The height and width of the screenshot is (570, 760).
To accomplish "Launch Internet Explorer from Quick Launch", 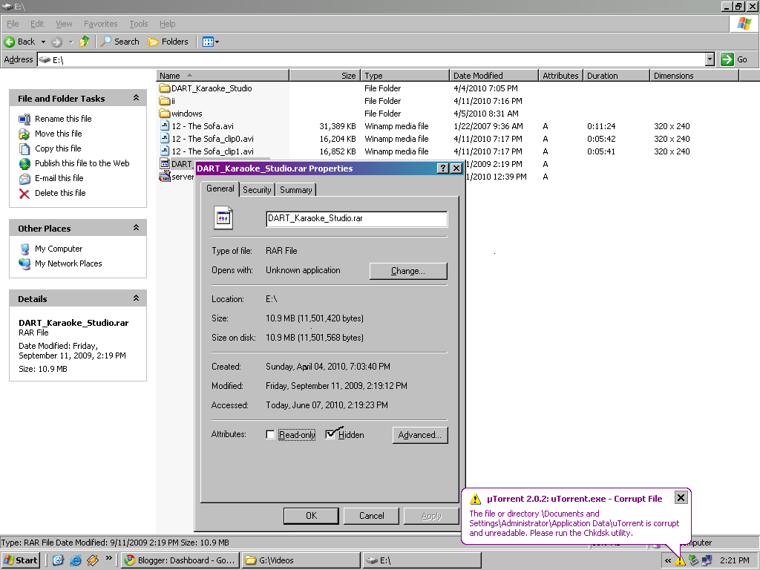I will [76, 560].
